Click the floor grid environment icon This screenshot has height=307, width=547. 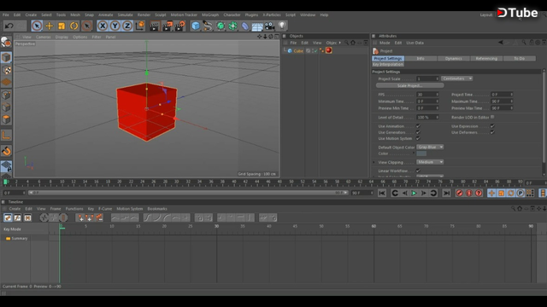pyautogui.click(x=257, y=26)
